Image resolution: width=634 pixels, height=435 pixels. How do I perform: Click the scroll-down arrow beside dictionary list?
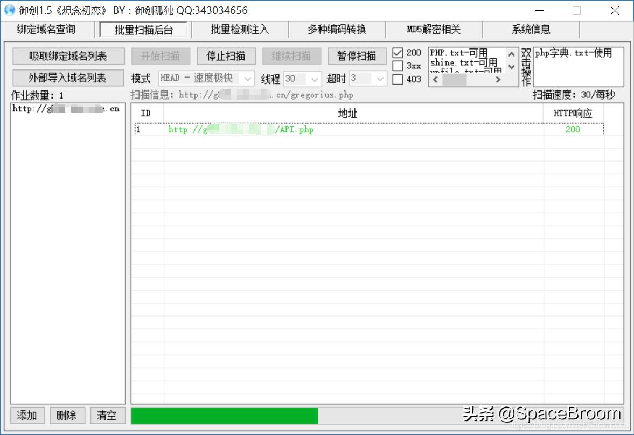click(511, 68)
